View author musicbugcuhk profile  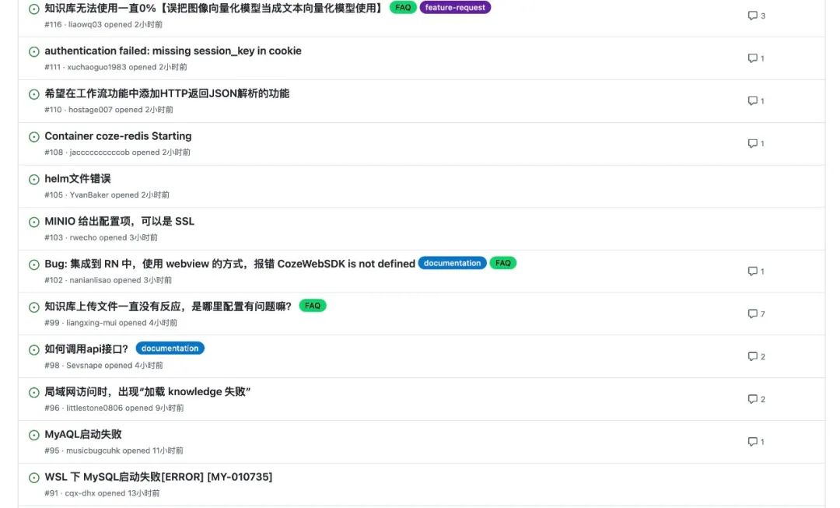pos(93,450)
